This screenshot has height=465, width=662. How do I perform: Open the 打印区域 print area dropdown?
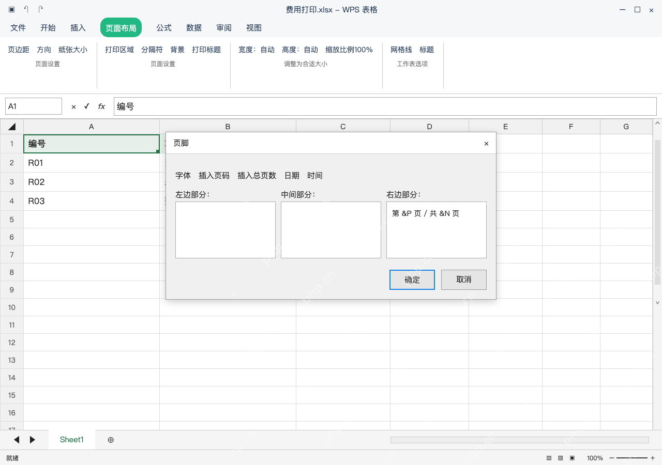[x=119, y=50]
